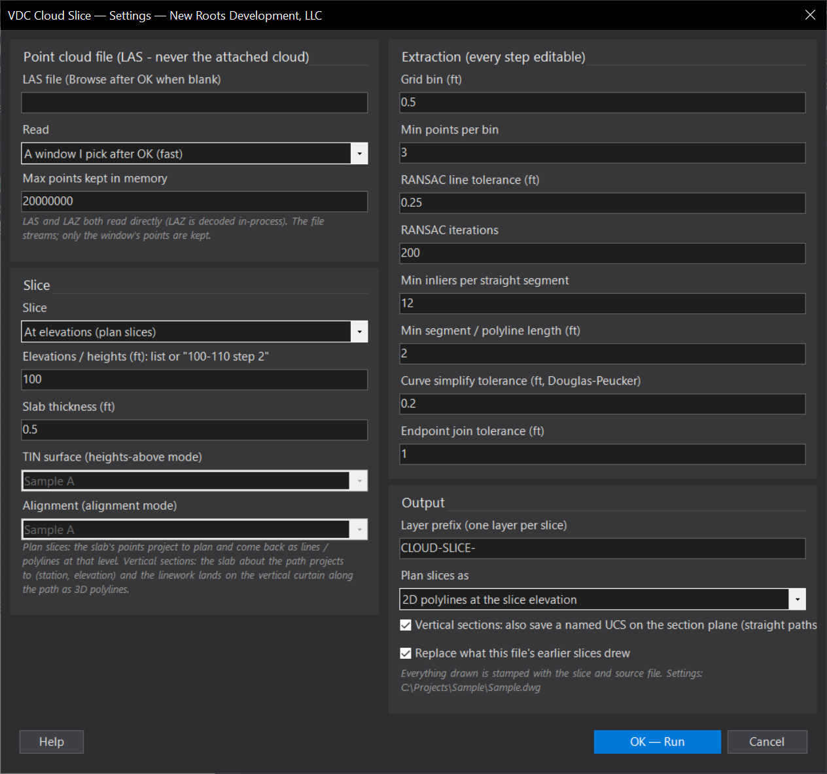
Task: Click the LAS file path input field
Action: (x=194, y=103)
